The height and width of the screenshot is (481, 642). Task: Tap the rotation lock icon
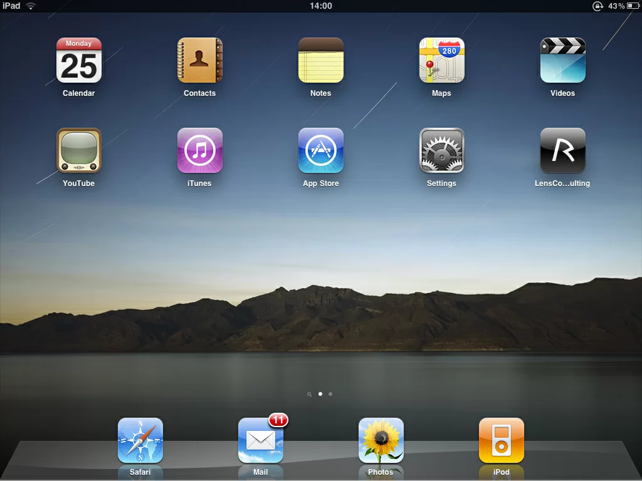coord(597,6)
